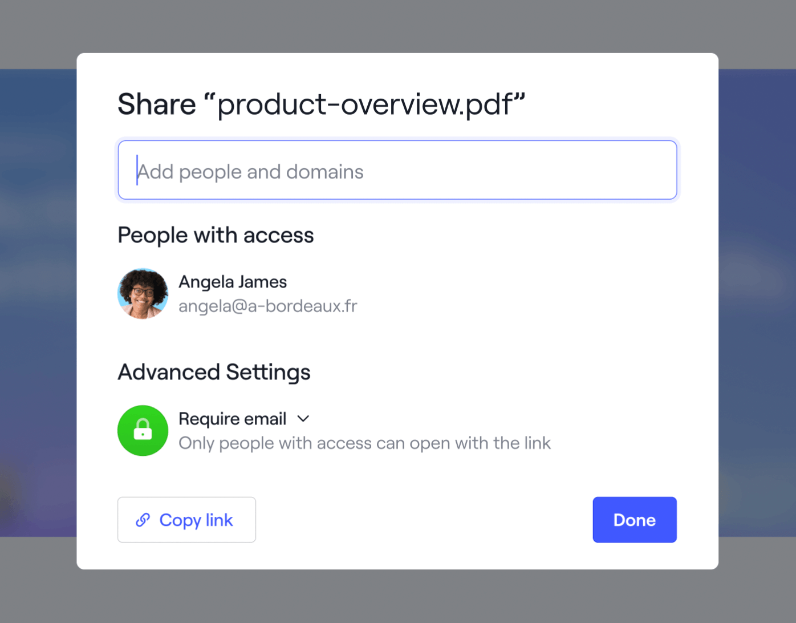Image resolution: width=796 pixels, height=623 pixels.
Task: Click the Copy link button
Action: pos(186,520)
